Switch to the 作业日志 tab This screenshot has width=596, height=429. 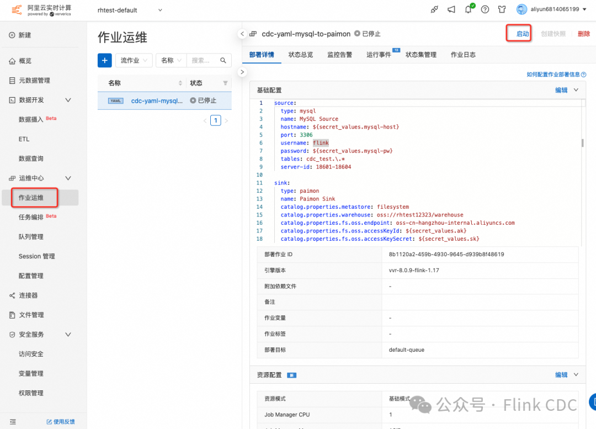pos(463,55)
